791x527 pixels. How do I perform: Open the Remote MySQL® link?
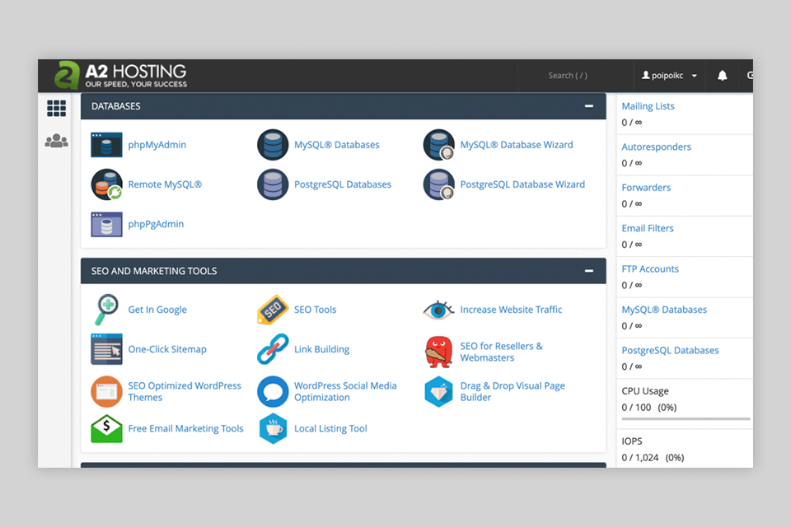[x=165, y=184]
